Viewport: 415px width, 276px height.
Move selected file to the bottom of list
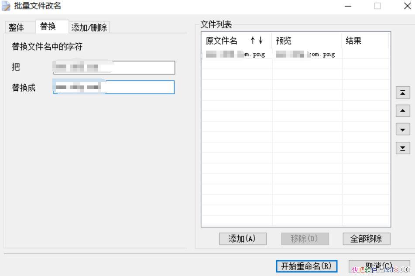pos(402,149)
